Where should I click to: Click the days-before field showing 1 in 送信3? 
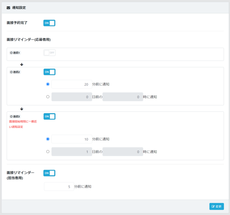pyautogui.click(x=71, y=152)
